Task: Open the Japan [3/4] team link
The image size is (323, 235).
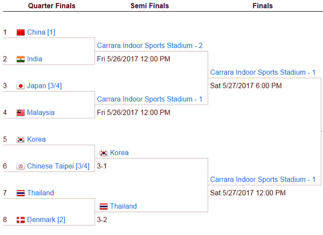Action: [44, 86]
